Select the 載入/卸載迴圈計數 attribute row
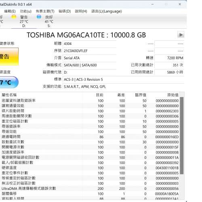202x202 pixels. 90,163
